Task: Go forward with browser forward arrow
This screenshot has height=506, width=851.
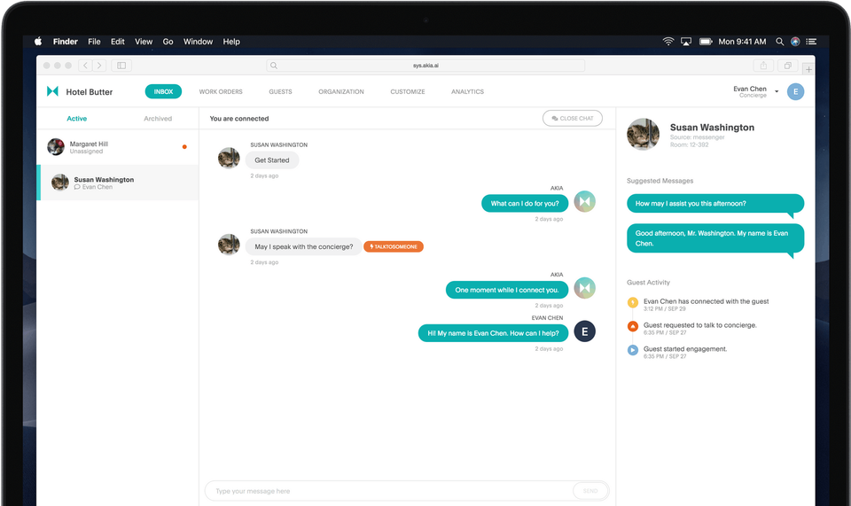Action: [99, 66]
